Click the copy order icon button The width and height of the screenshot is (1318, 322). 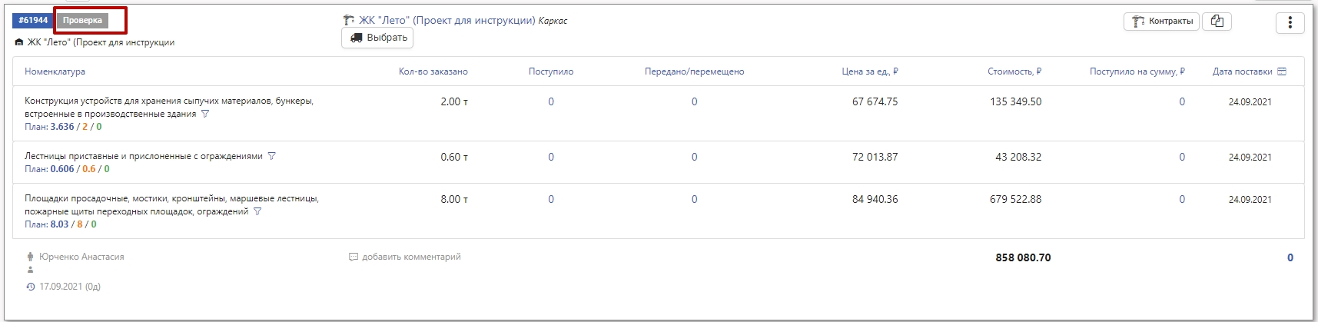[x=1217, y=22]
